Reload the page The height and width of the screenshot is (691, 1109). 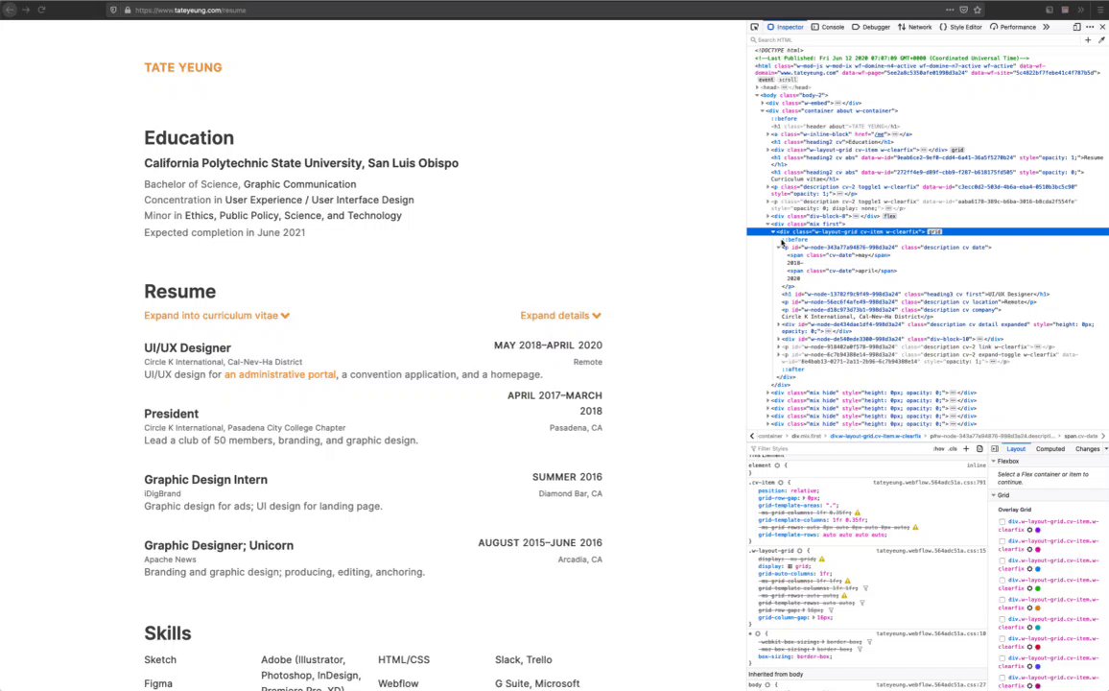tap(41, 10)
